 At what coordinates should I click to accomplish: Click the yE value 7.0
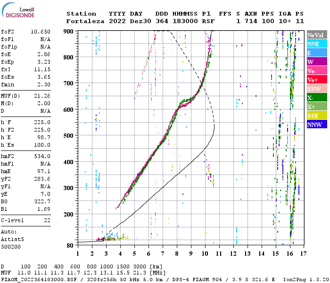coord(45,194)
